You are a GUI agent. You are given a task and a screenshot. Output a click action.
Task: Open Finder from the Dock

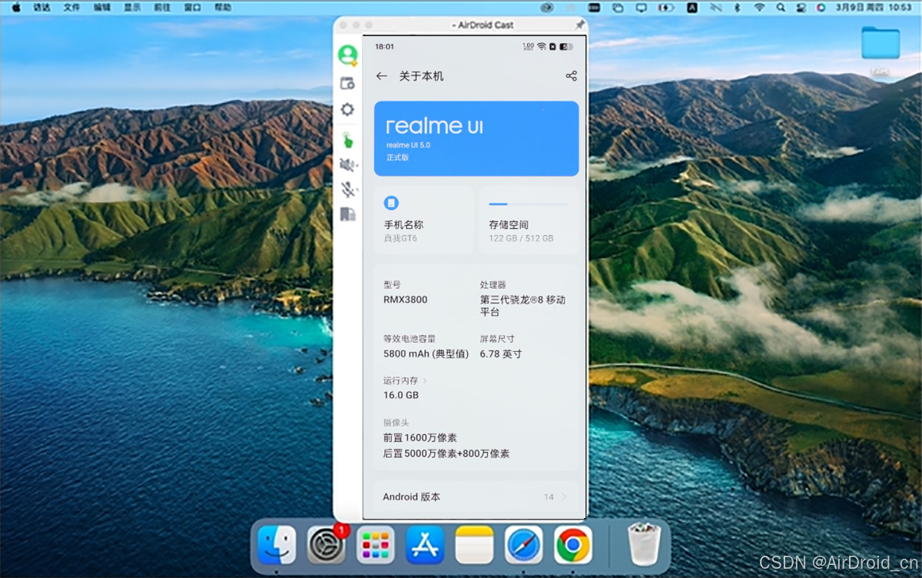click(x=277, y=545)
